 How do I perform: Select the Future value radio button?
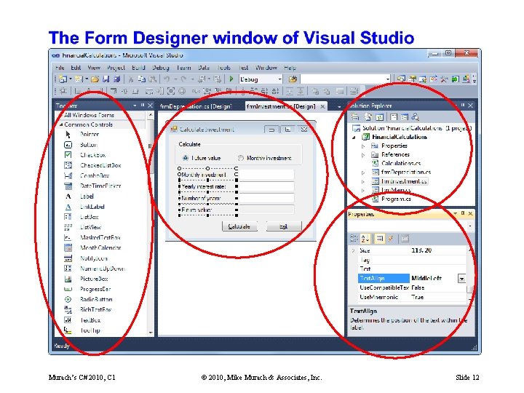click(185, 158)
